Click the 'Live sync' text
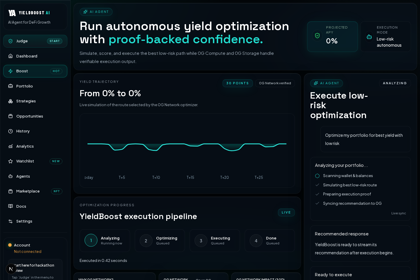 (398, 213)
